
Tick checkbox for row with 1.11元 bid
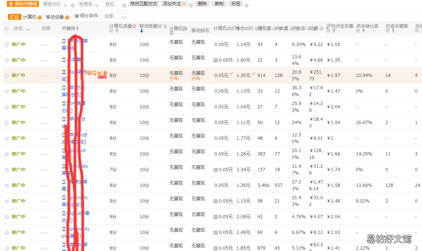(7, 123)
